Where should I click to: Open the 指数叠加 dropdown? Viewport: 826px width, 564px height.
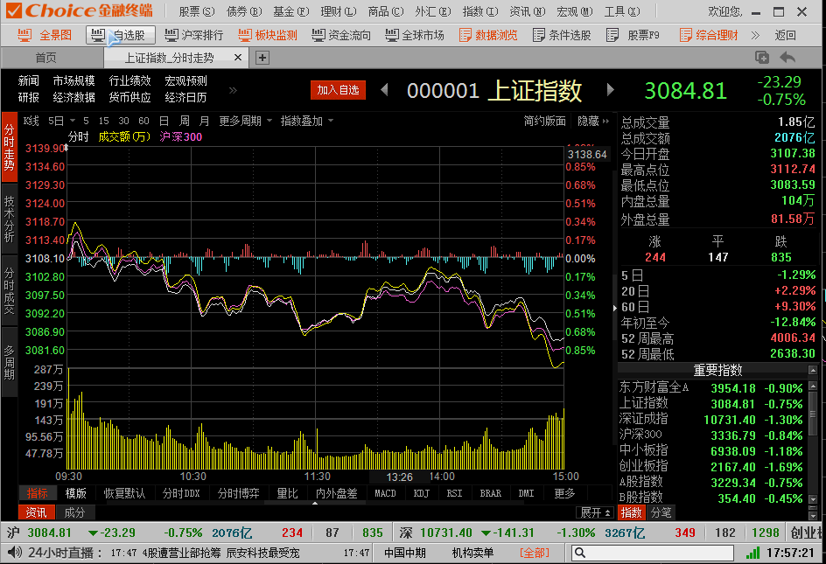coord(306,121)
